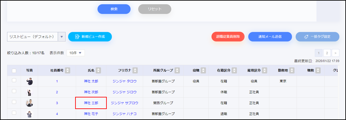346x120 pixels.
Task: Click the ジンジャ サブロウ furigana link
Action: [x=124, y=103]
